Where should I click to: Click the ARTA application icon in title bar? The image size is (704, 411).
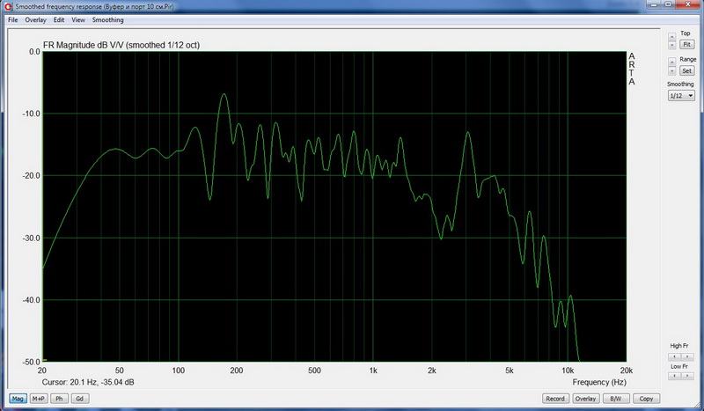[x=9, y=7]
